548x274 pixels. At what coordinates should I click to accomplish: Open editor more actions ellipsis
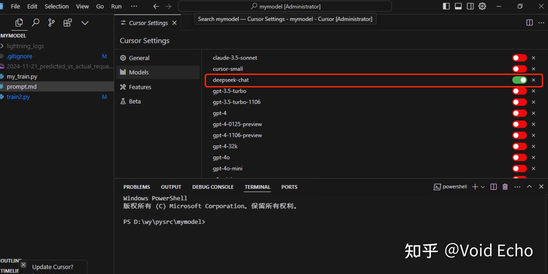541,23
